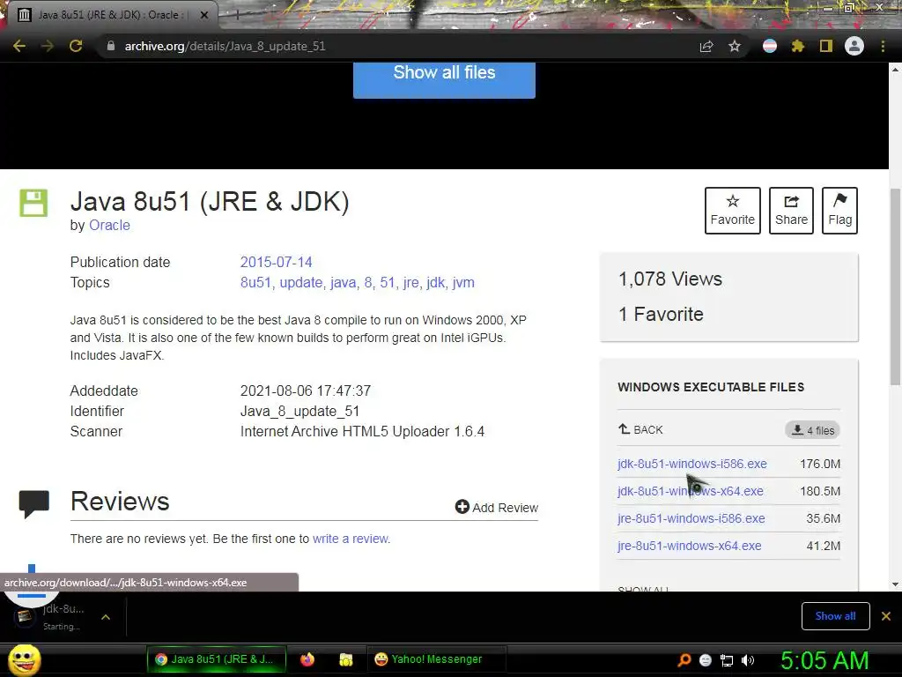Click the browser forward arrow

click(x=48, y=46)
